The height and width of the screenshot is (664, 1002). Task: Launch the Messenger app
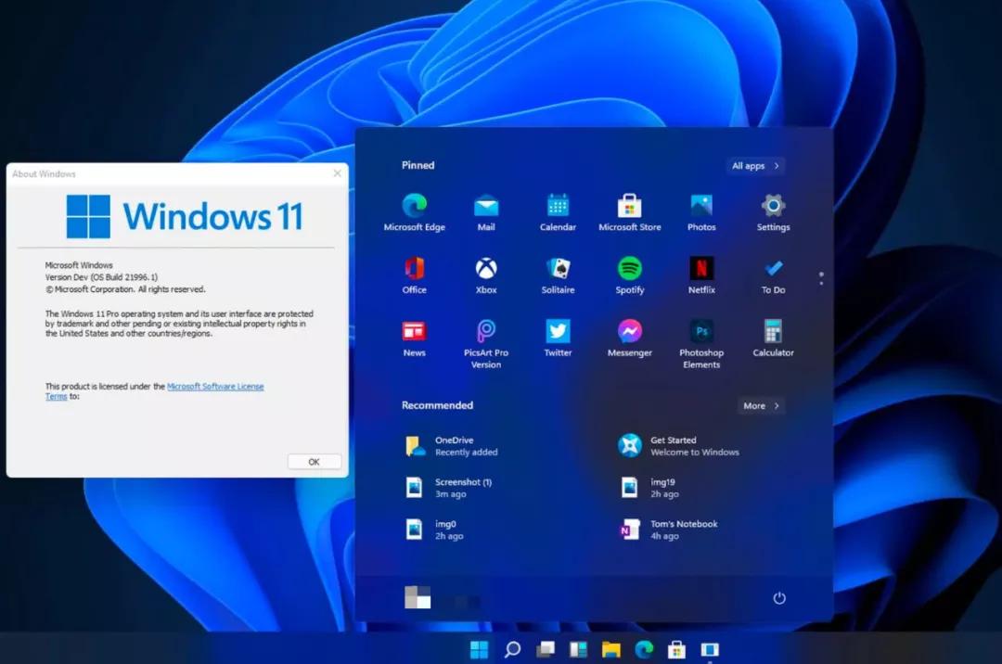click(629, 332)
